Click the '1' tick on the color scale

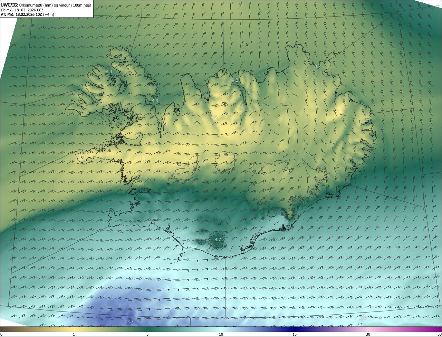(x=74, y=334)
